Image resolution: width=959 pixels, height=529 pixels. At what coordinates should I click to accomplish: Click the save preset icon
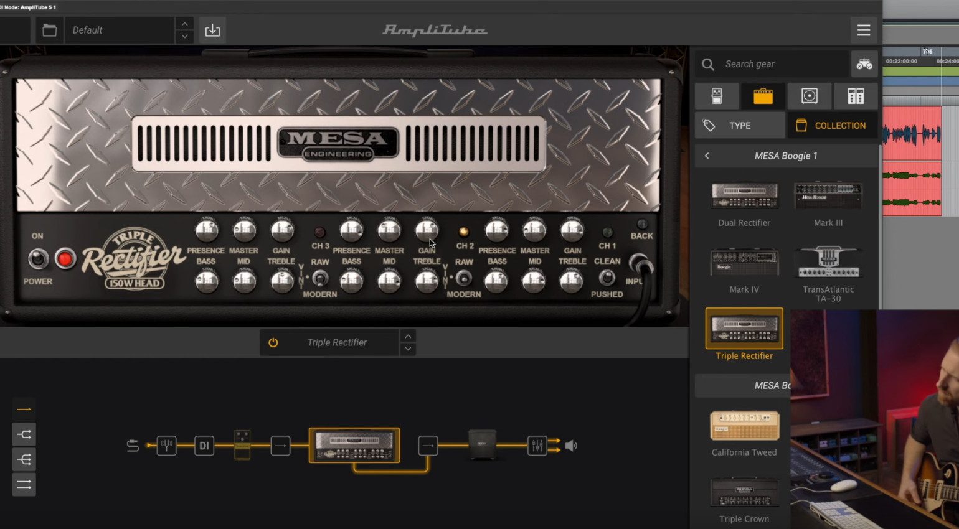212,30
